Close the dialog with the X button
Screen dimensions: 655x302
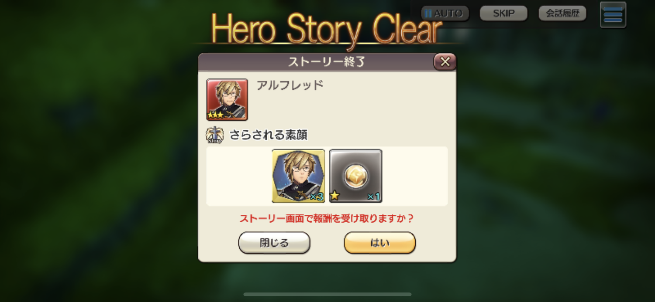click(x=445, y=62)
